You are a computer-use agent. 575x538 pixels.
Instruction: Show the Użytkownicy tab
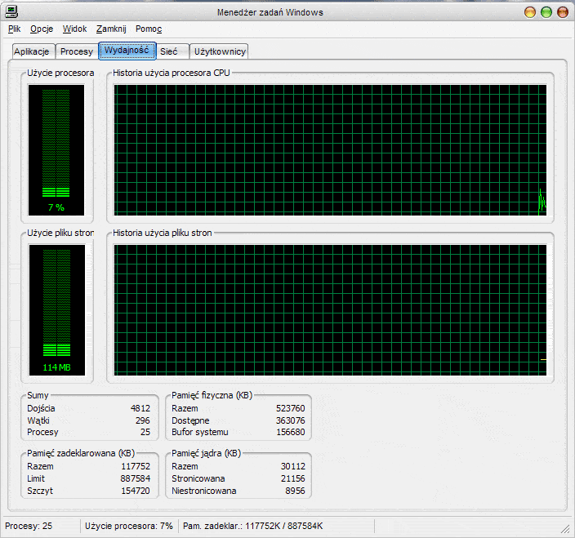coord(219,51)
